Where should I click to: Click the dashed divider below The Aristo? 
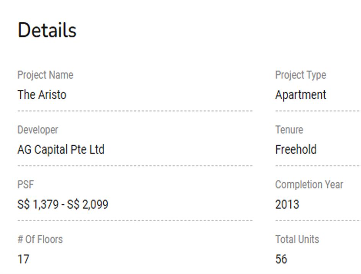pyautogui.click(x=135, y=111)
